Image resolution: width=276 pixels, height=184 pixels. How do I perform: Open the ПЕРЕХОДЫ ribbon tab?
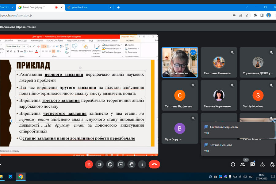pos(22,40)
